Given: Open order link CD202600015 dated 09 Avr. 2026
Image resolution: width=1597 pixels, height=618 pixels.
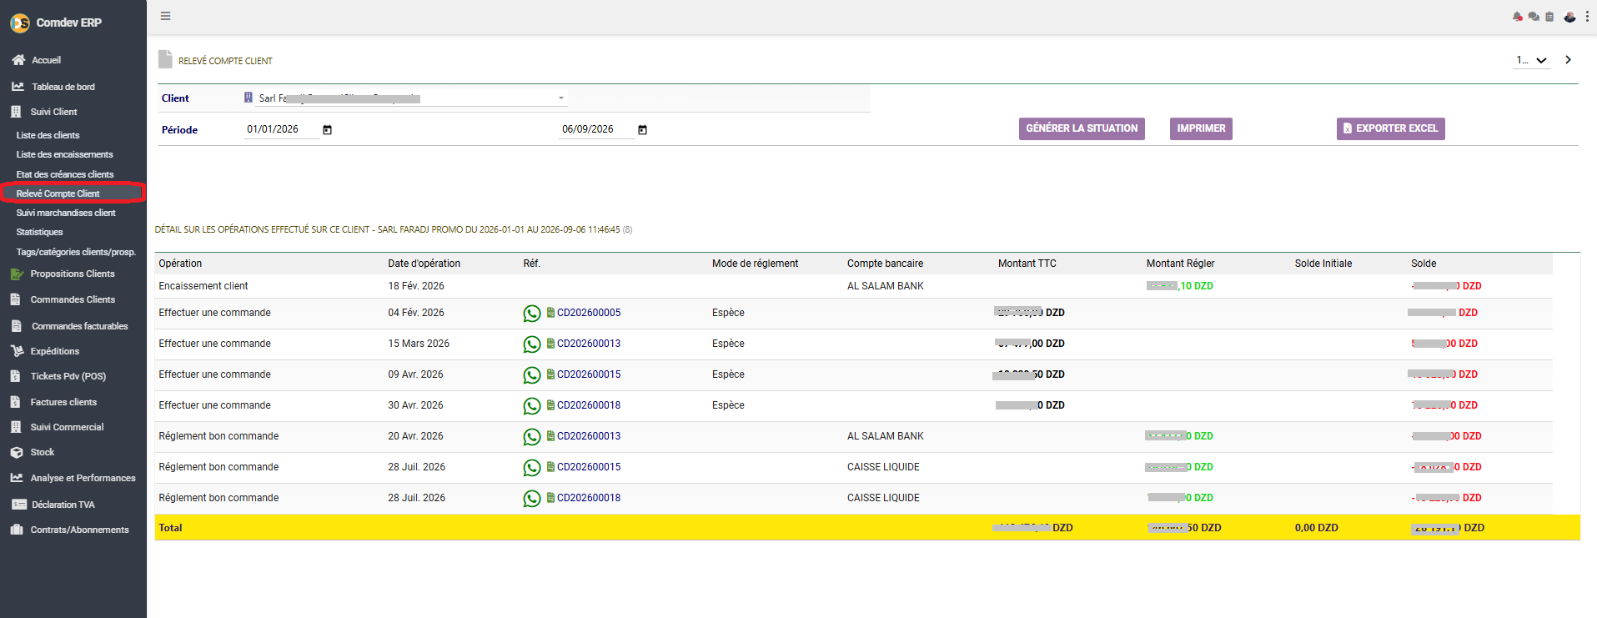Looking at the screenshot, I should pos(589,374).
